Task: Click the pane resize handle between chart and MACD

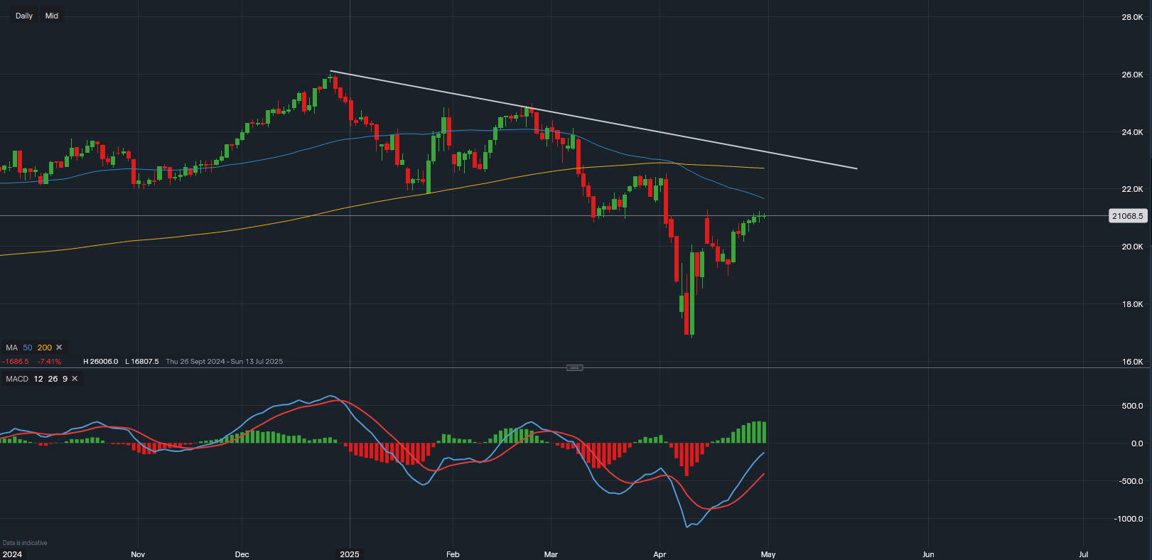Action: click(x=574, y=367)
